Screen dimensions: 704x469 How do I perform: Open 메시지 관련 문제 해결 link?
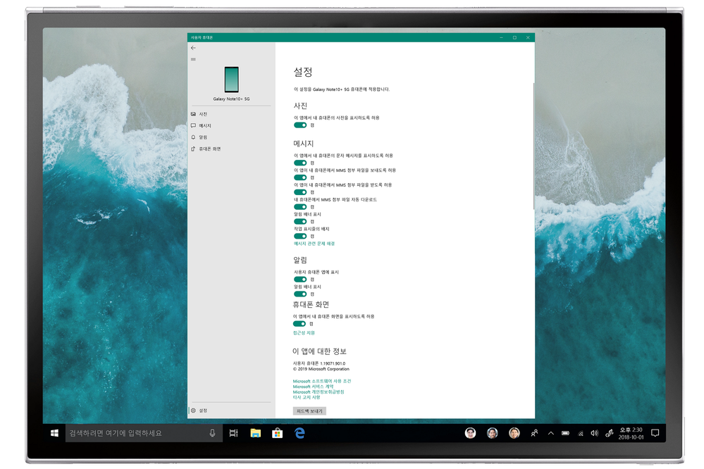[314, 244]
